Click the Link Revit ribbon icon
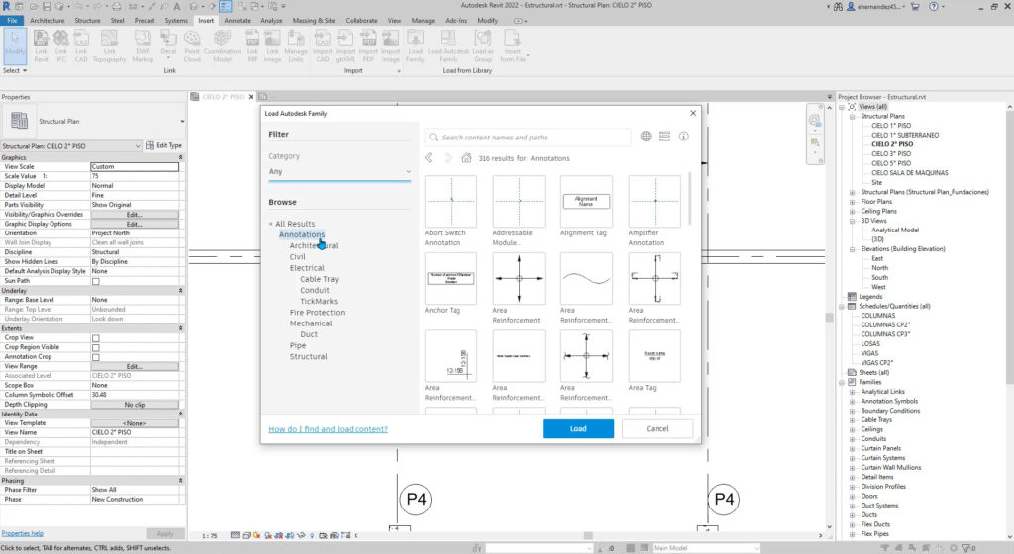Image resolution: width=1014 pixels, height=554 pixels. [x=41, y=46]
